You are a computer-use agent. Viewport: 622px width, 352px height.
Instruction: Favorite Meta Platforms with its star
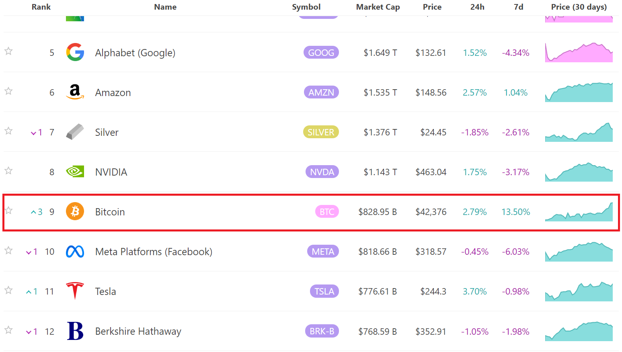[x=8, y=250]
